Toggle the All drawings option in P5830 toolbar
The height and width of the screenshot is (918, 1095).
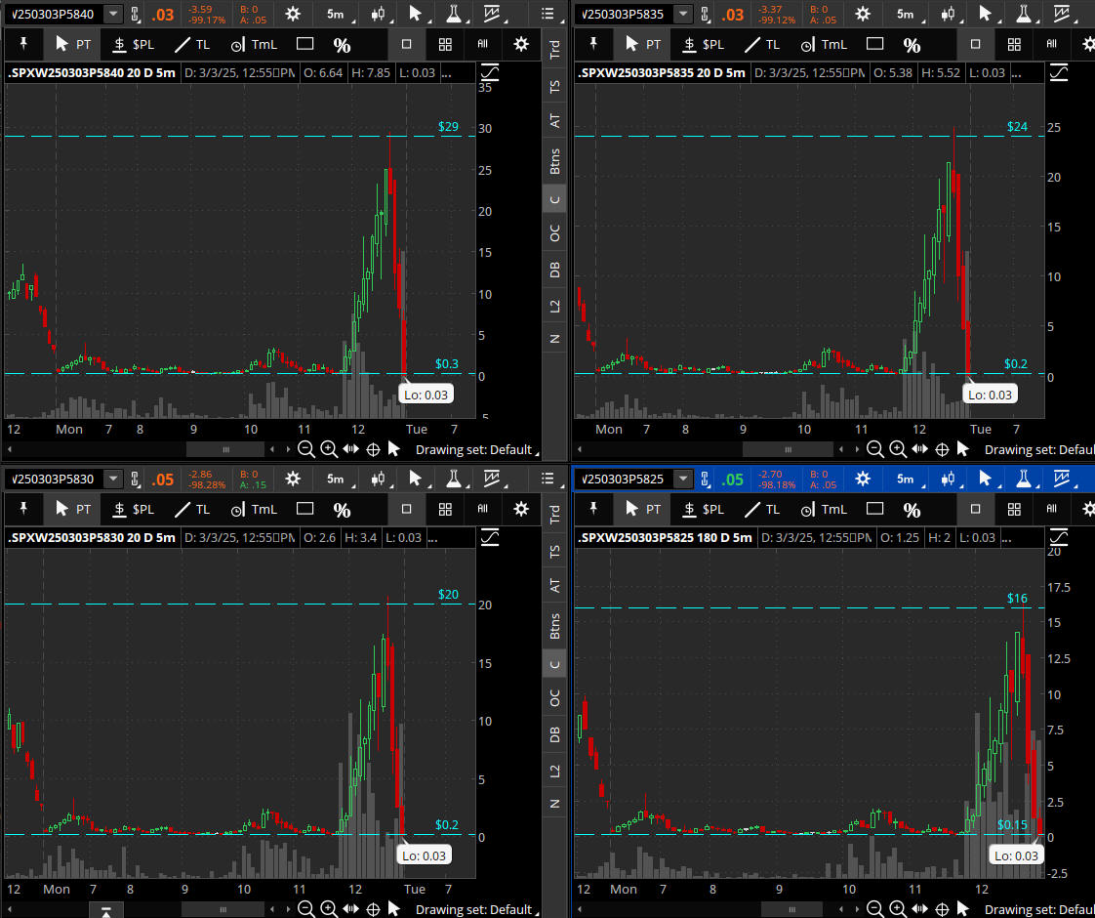pyautogui.click(x=483, y=509)
